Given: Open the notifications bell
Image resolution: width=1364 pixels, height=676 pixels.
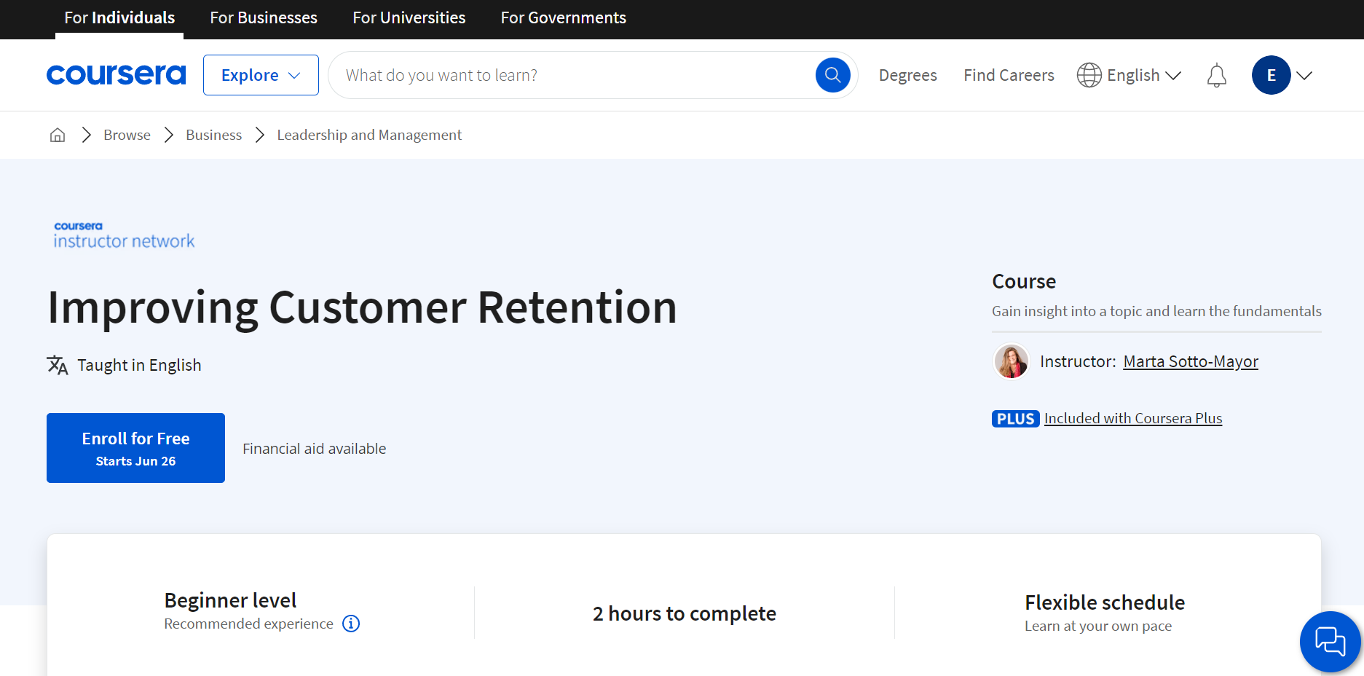Looking at the screenshot, I should click(1216, 75).
